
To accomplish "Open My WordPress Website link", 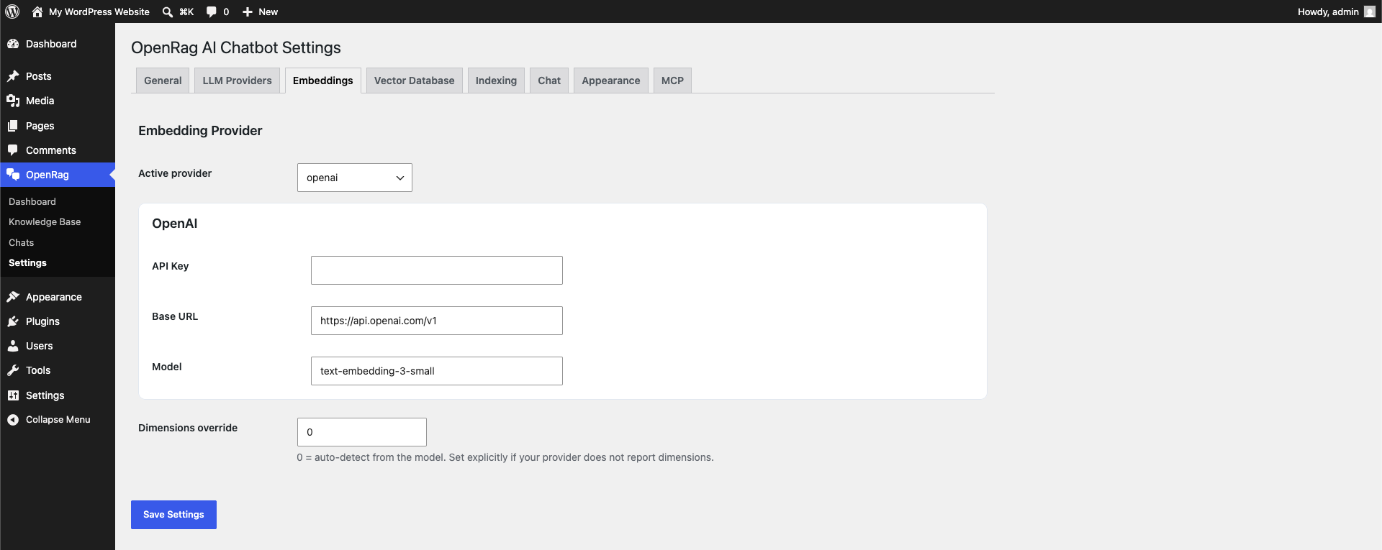I will click(99, 12).
